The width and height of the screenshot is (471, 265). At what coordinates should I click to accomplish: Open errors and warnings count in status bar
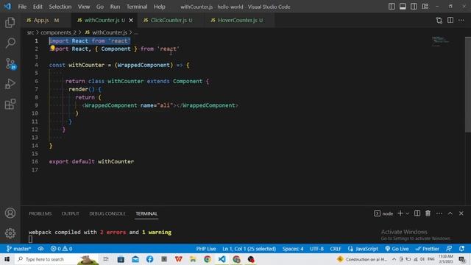tap(61, 249)
